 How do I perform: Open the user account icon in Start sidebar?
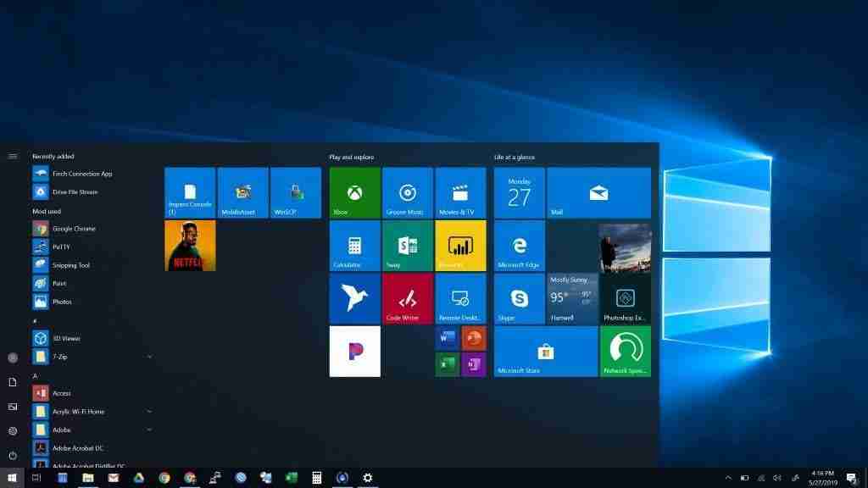pyautogui.click(x=12, y=358)
